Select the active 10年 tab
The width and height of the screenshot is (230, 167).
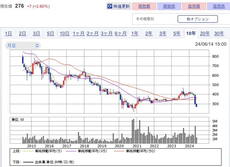click(x=191, y=33)
